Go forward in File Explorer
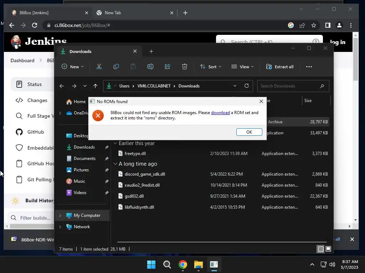Screen dimensions: 365x273 click(74, 86)
